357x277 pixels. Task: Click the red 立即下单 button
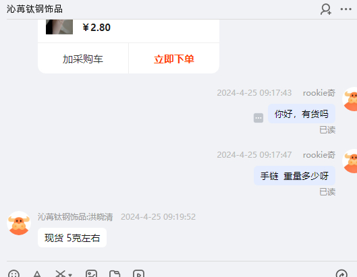click(174, 59)
